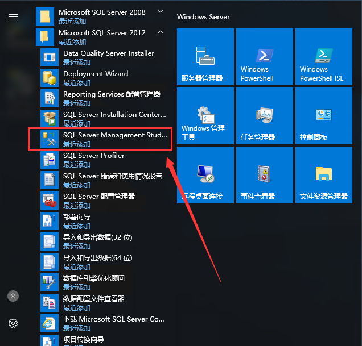Viewport: 362px width, 346px height.
Task: Expand the start menu hamburger navigation
Action: tap(13, 16)
